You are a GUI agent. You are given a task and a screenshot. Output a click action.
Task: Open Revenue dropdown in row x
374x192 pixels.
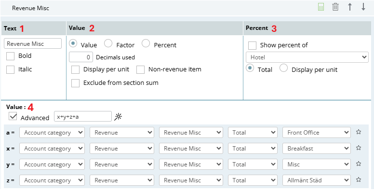121,149
